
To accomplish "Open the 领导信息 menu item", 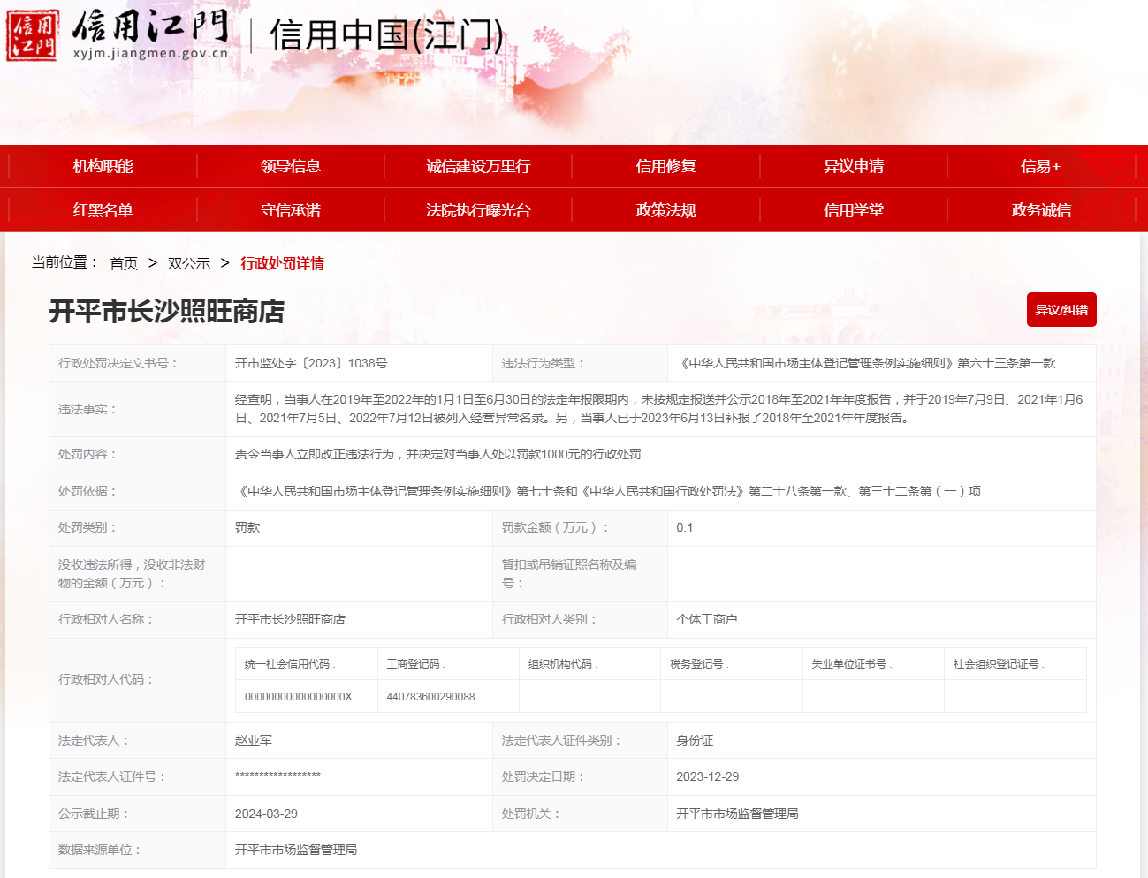I will [291, 166].
